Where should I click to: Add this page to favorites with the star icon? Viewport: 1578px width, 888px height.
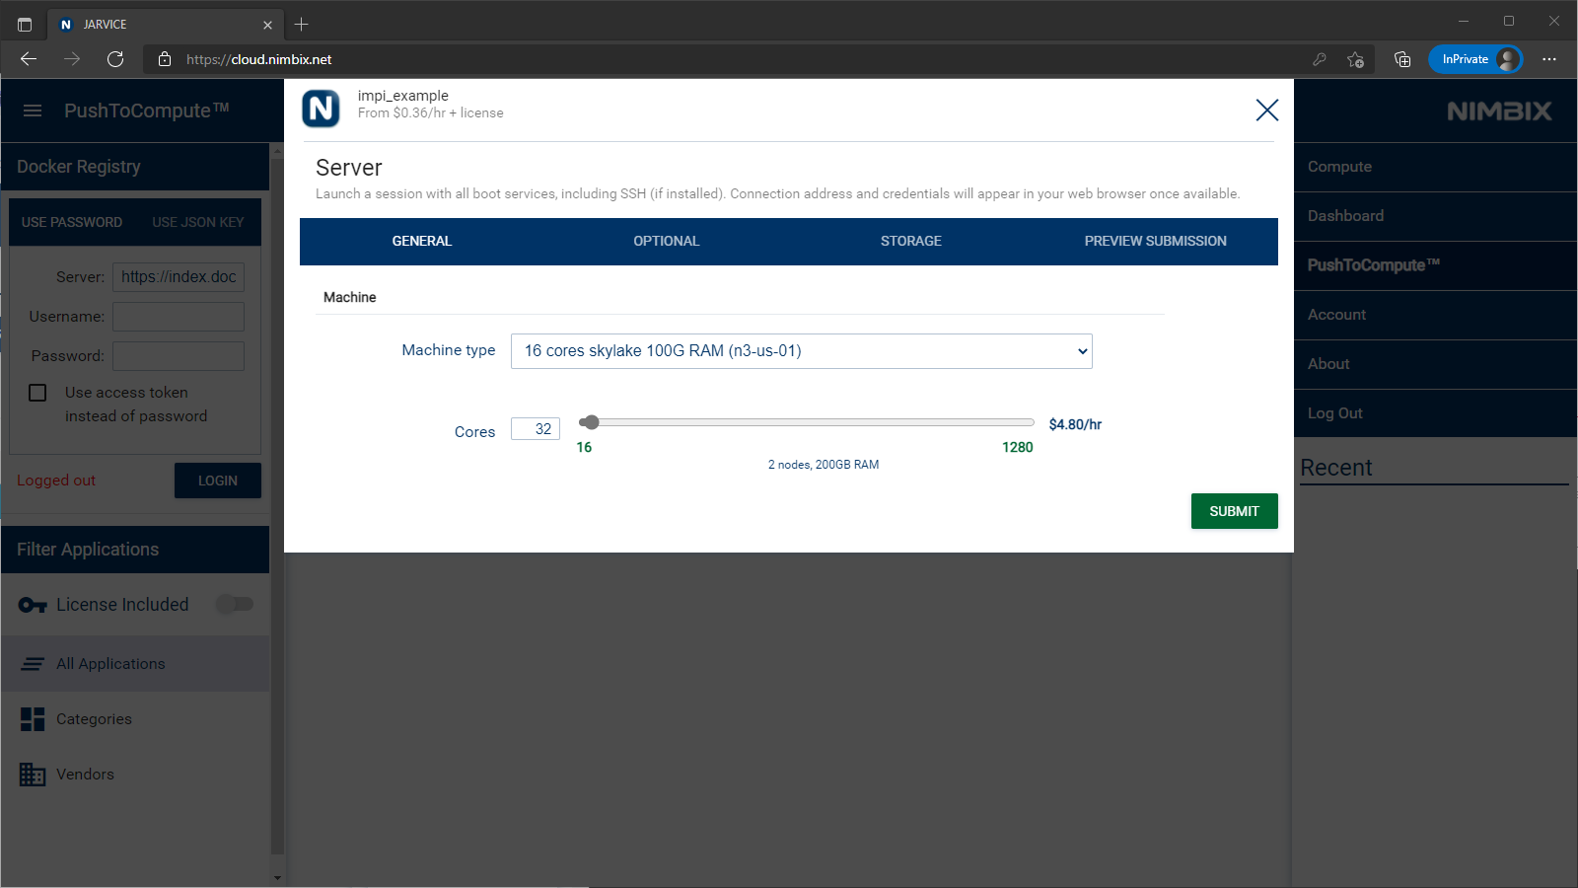(x=1356, y=59)
